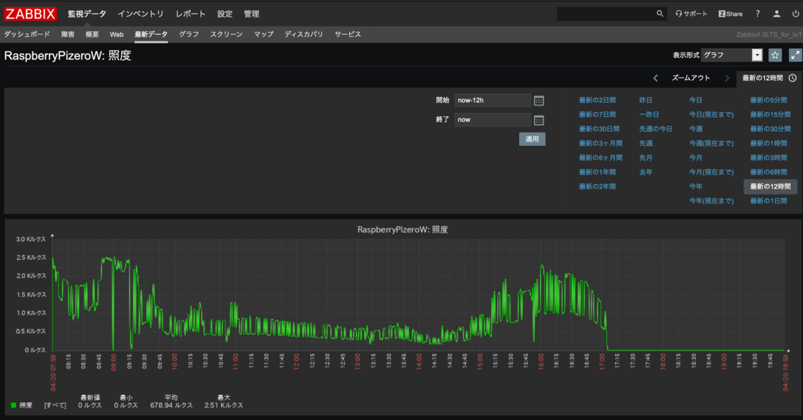This screenshot has width=803, height=420.
Task: Go to サービス submenu
Action: click(x=348, y=34)
